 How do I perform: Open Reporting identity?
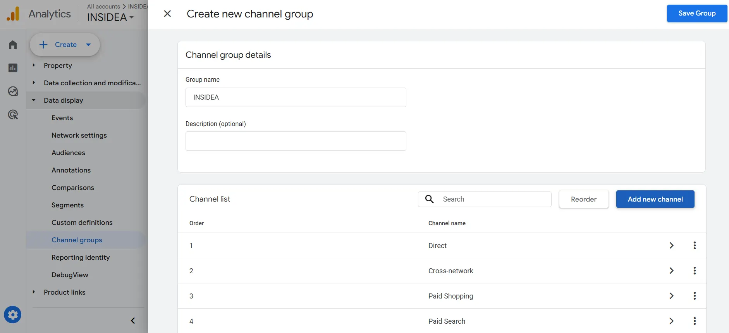[81, 257]
